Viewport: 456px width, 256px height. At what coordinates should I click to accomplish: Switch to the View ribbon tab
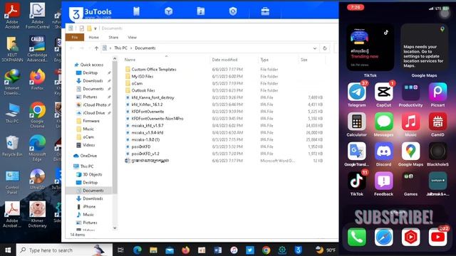coord(132,37)
